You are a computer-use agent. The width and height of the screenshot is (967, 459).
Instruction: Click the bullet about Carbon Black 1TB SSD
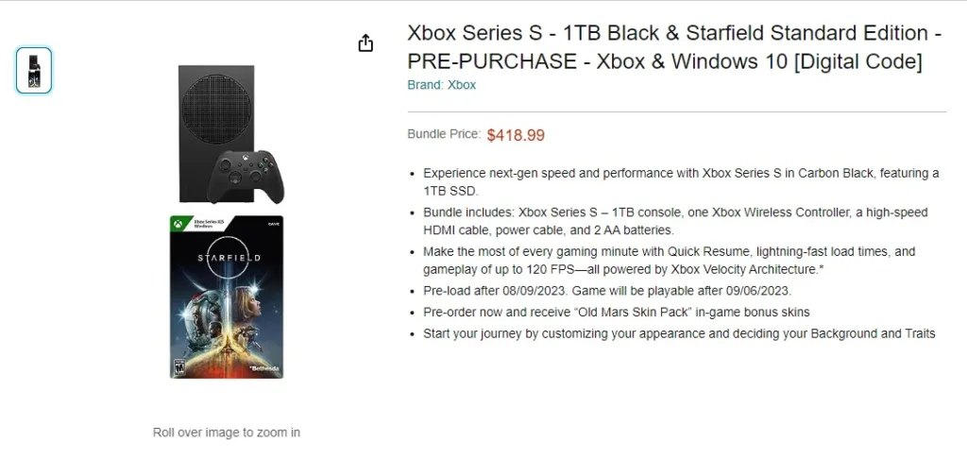pos(680,181)
